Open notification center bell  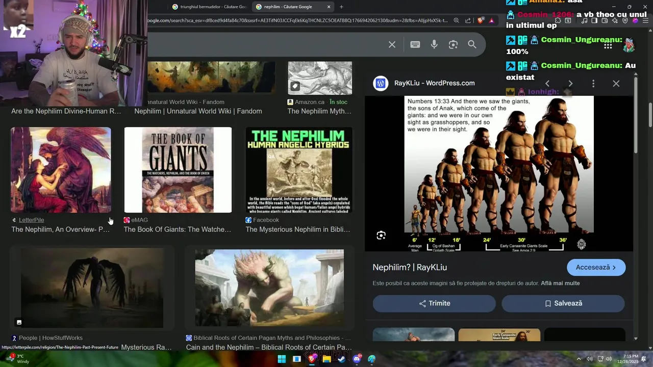pyautogui.click(x=644, y=359)
